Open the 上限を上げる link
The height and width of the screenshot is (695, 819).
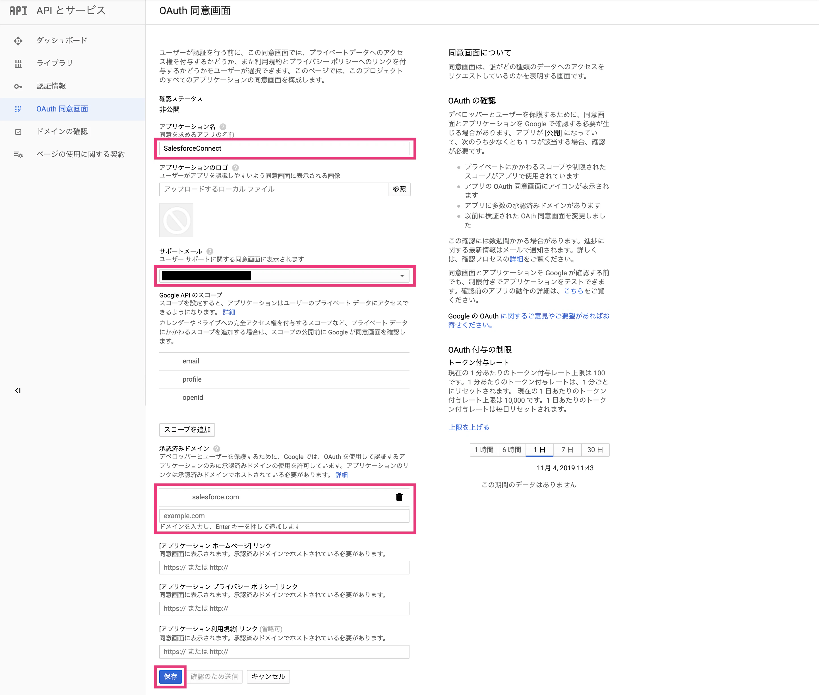(x=469, y=427)
